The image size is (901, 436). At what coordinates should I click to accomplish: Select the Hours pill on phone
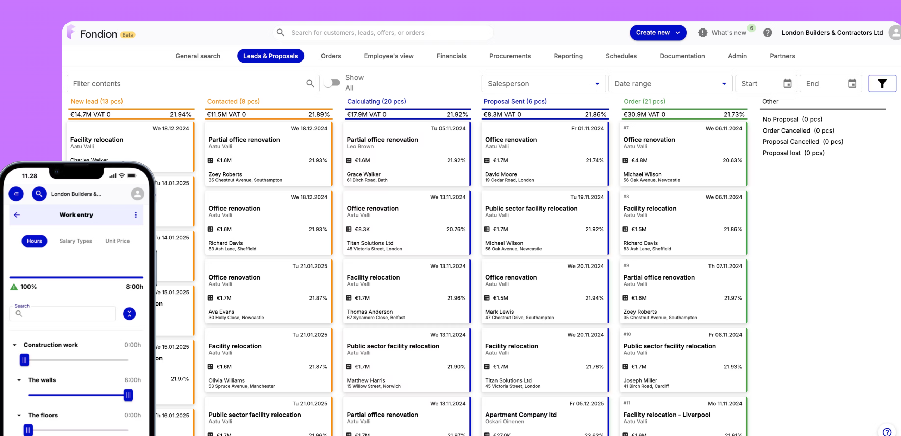(x=34, y=241)
